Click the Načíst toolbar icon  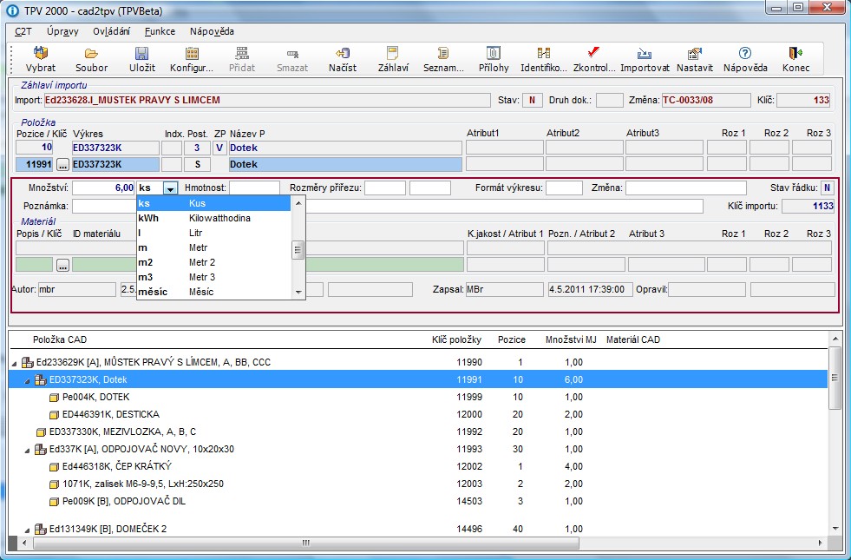[x=343, y=53]
